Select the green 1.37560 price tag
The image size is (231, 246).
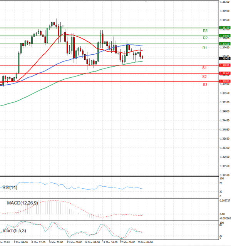[224, 44]
